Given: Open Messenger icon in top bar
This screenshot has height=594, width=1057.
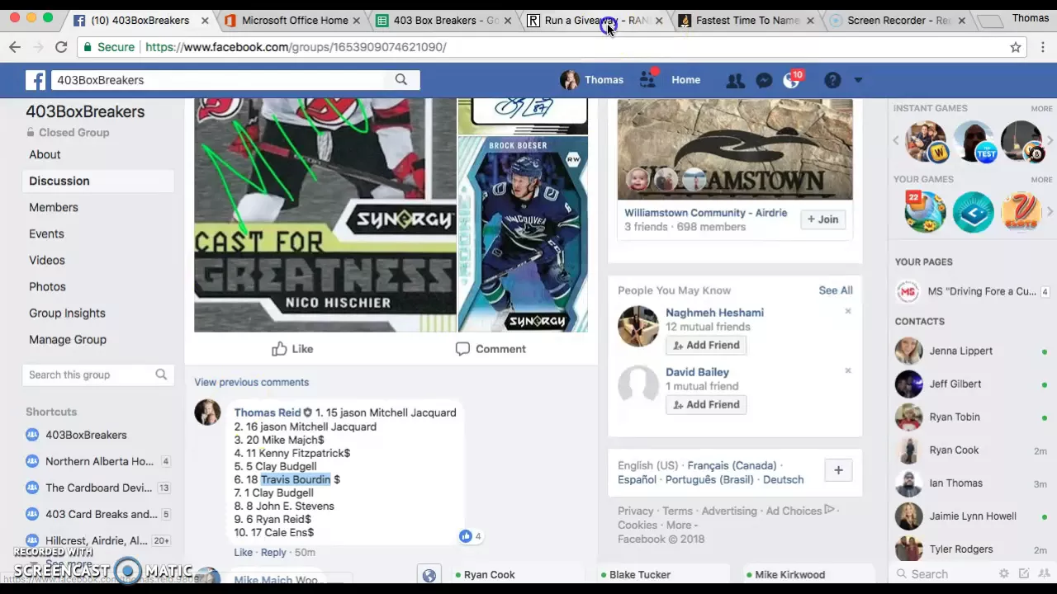Looking at the screenshot, I should tap(764, 80).
